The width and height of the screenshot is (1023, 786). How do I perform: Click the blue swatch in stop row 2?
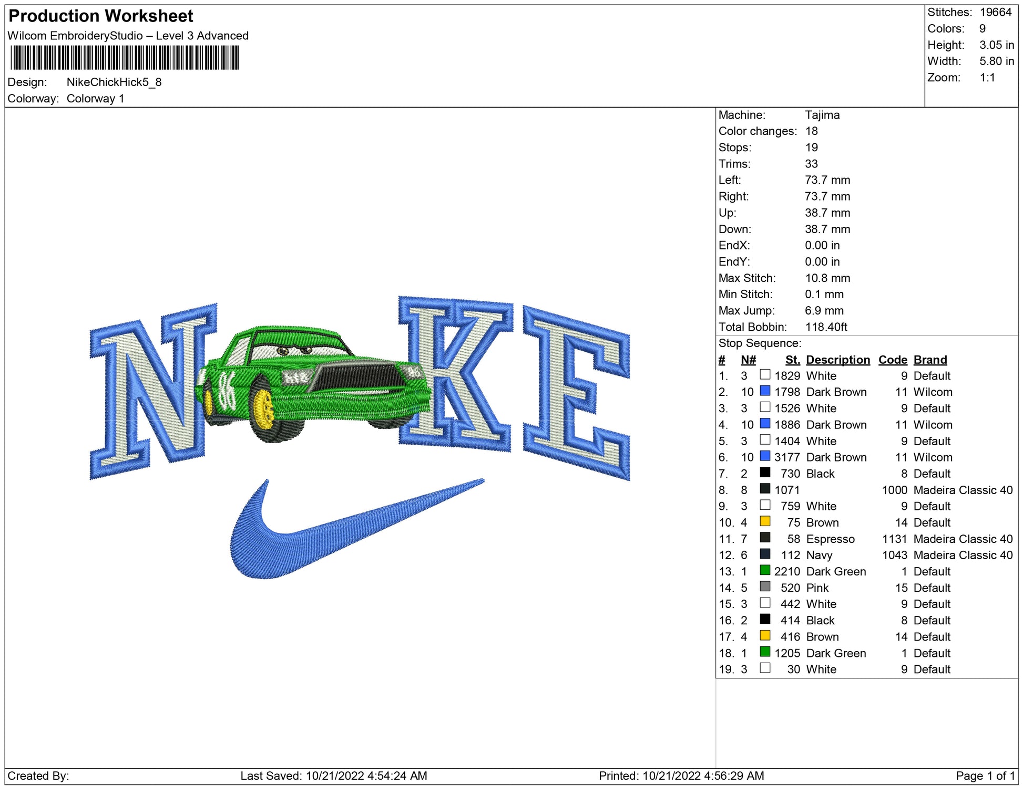(765, 391)
